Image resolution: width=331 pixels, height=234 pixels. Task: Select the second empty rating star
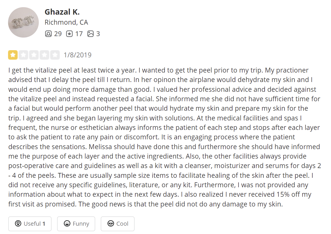point(24,55)
